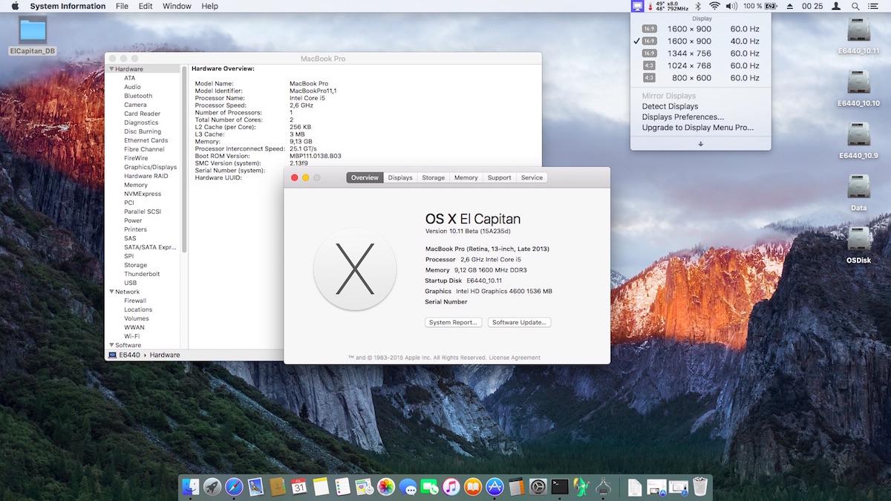This screenshot has width=891, height=501.
Task: Click the Display Menu icon in menu bar
Action: pos(637,6)
